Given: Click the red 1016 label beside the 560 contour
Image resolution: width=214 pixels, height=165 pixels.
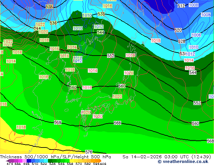Looking at the screenshot, I should [87, 88].
